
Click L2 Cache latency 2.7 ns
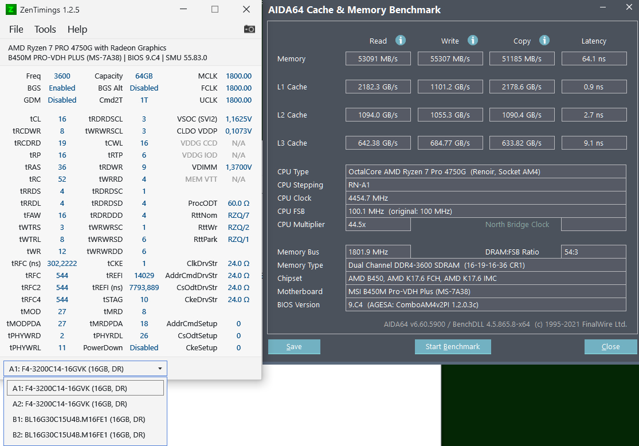click(x=594, y=115)
